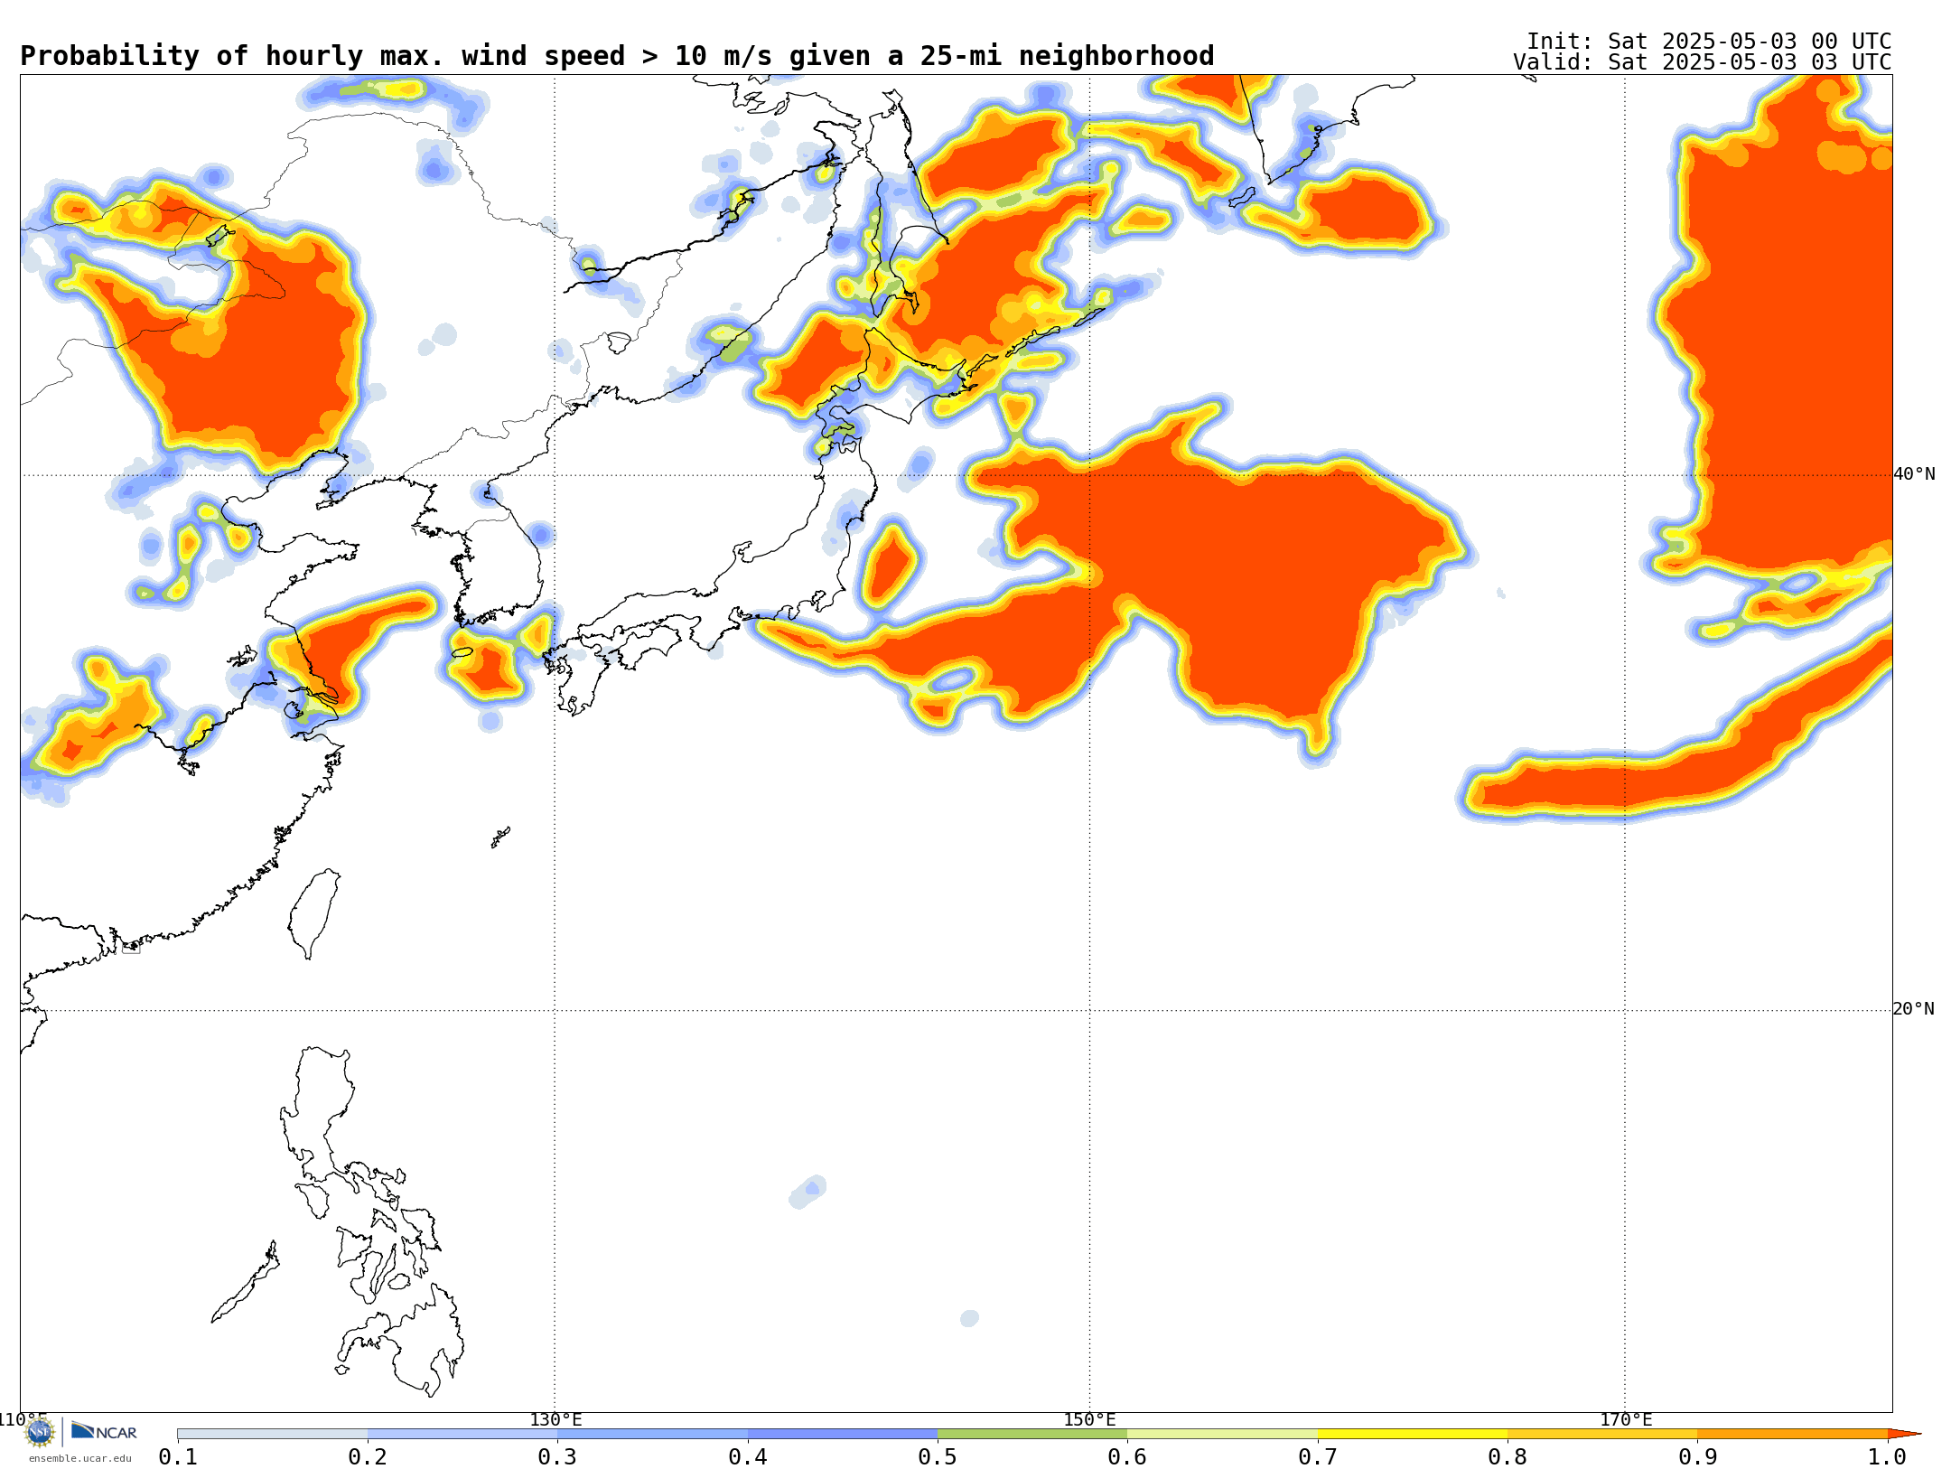Click the 0.5 colorbar tick label
The height and width of the screenshot is (1469, 1951).
(938, 1456)
